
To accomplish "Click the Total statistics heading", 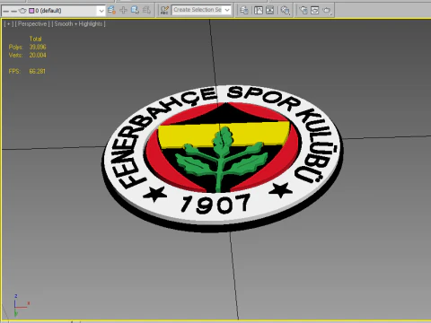I will click(x=35, y=39).
